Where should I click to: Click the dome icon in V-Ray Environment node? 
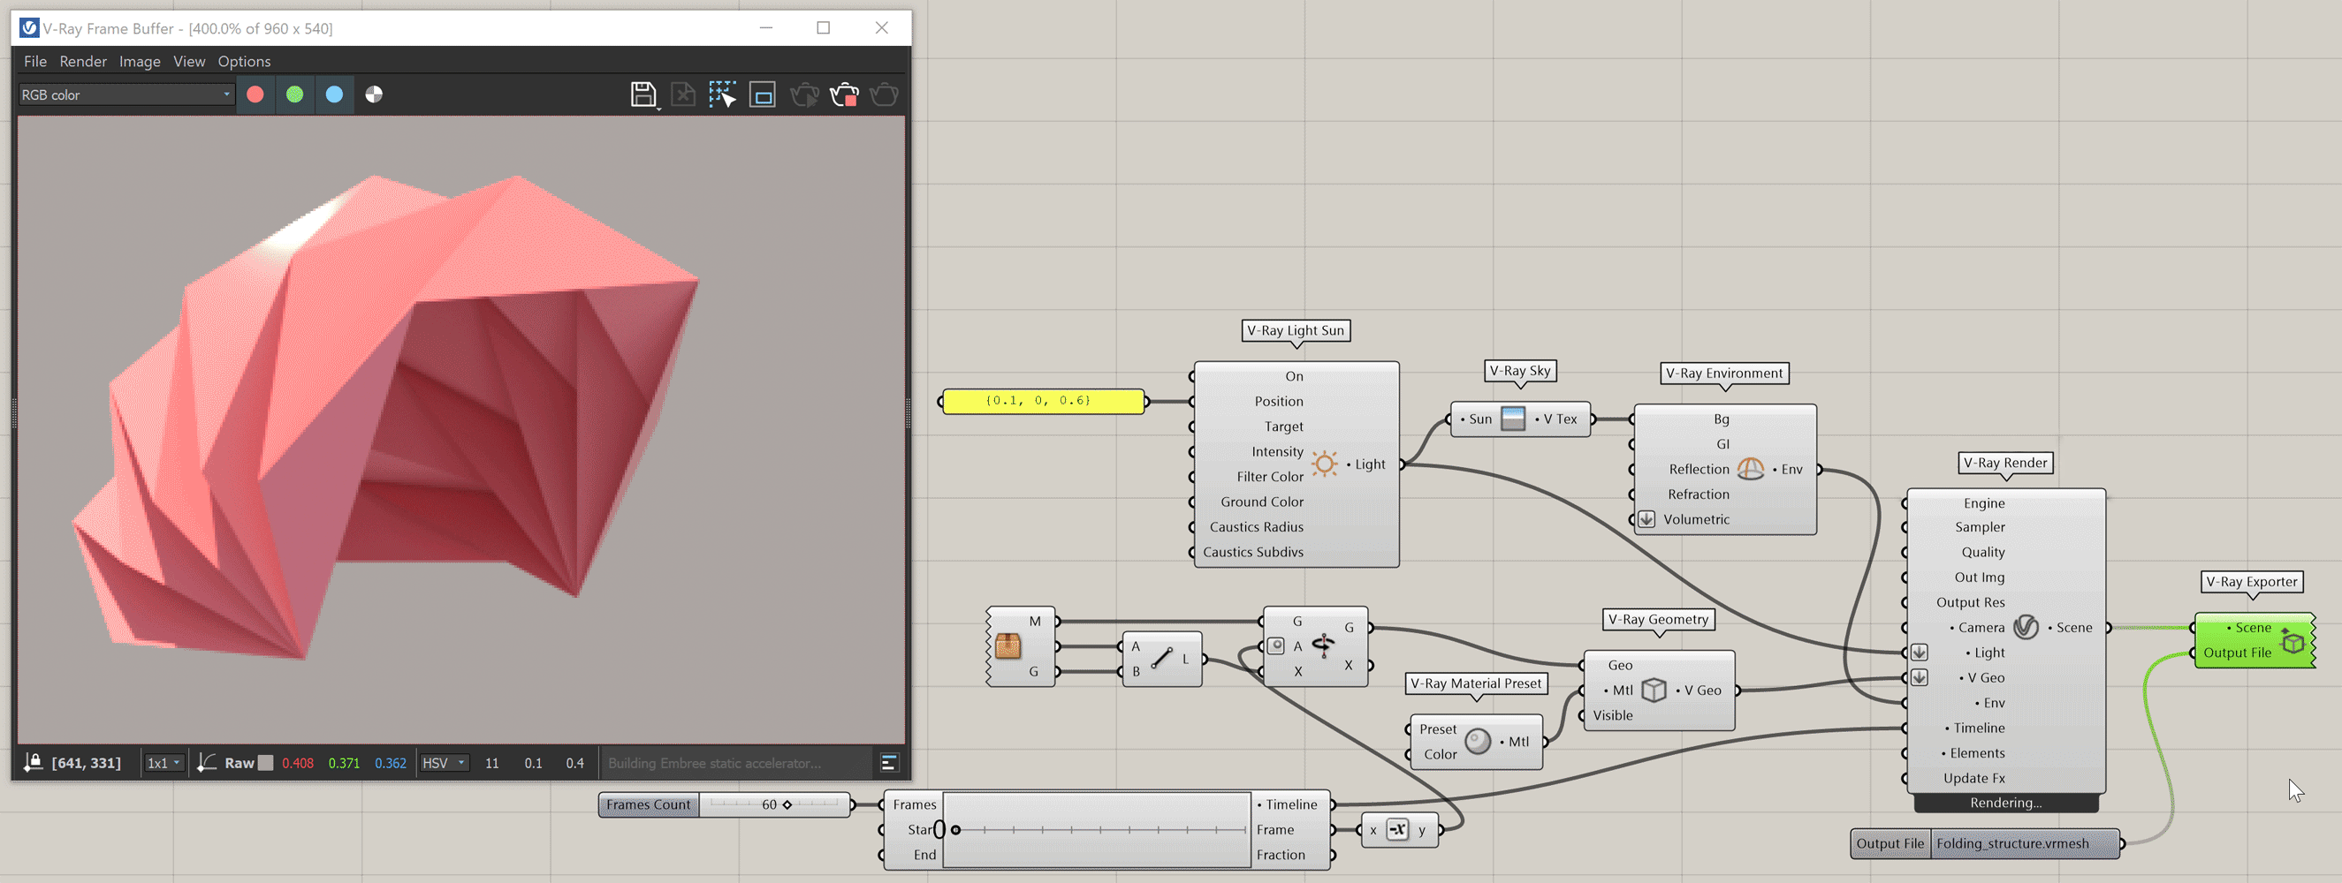point(1751,469)
